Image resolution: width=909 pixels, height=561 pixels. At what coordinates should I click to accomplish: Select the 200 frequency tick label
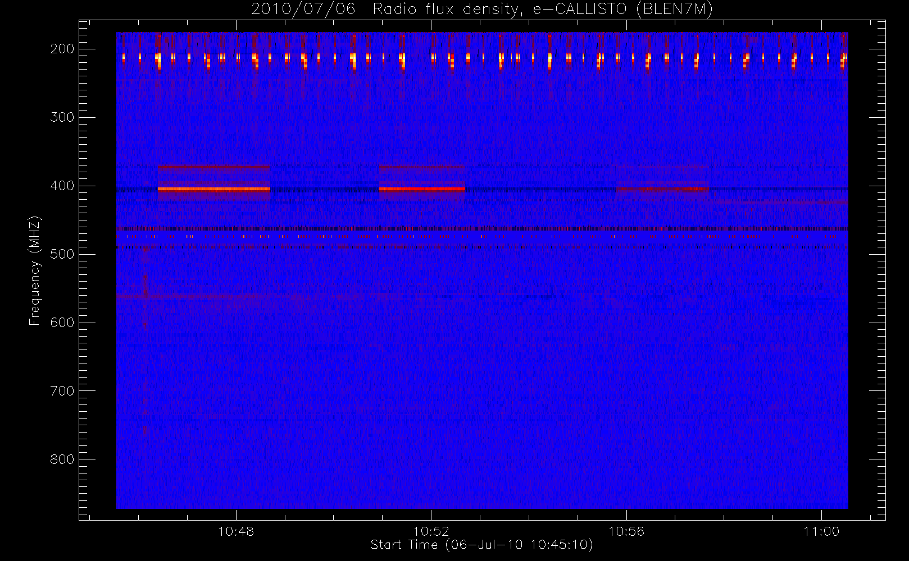pyautogui.click(x=62, y=49)
